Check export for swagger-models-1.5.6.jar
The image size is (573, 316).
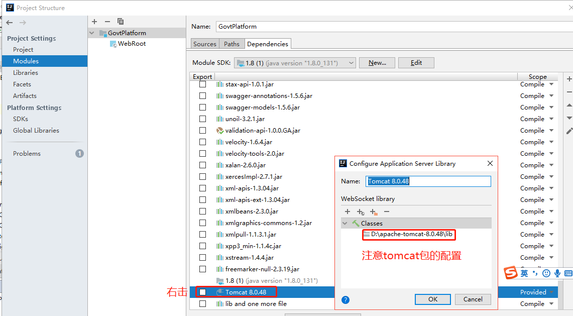click(202, 108)
